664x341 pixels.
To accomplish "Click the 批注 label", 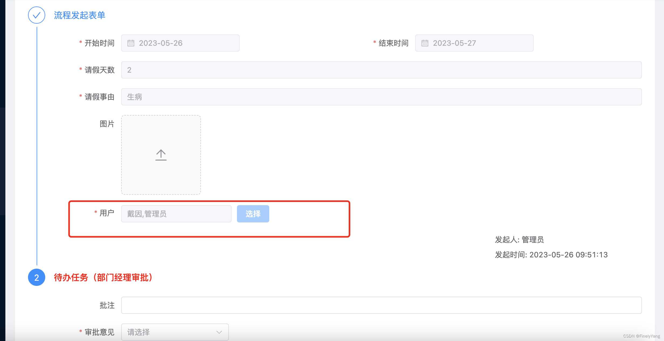I will (107, 305).
